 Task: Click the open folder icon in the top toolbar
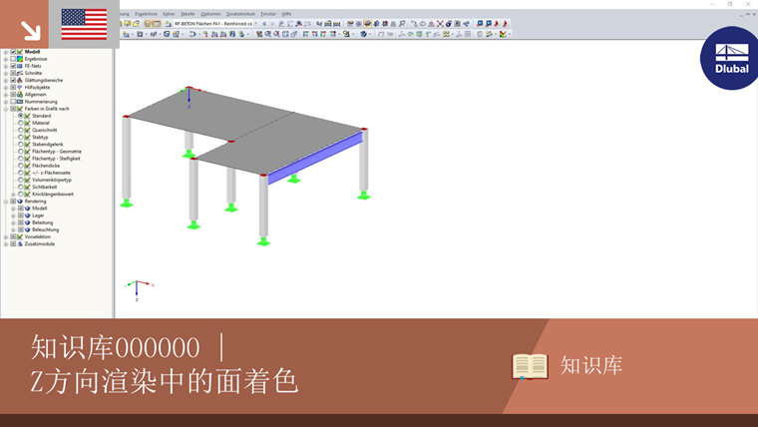(137, 24)
